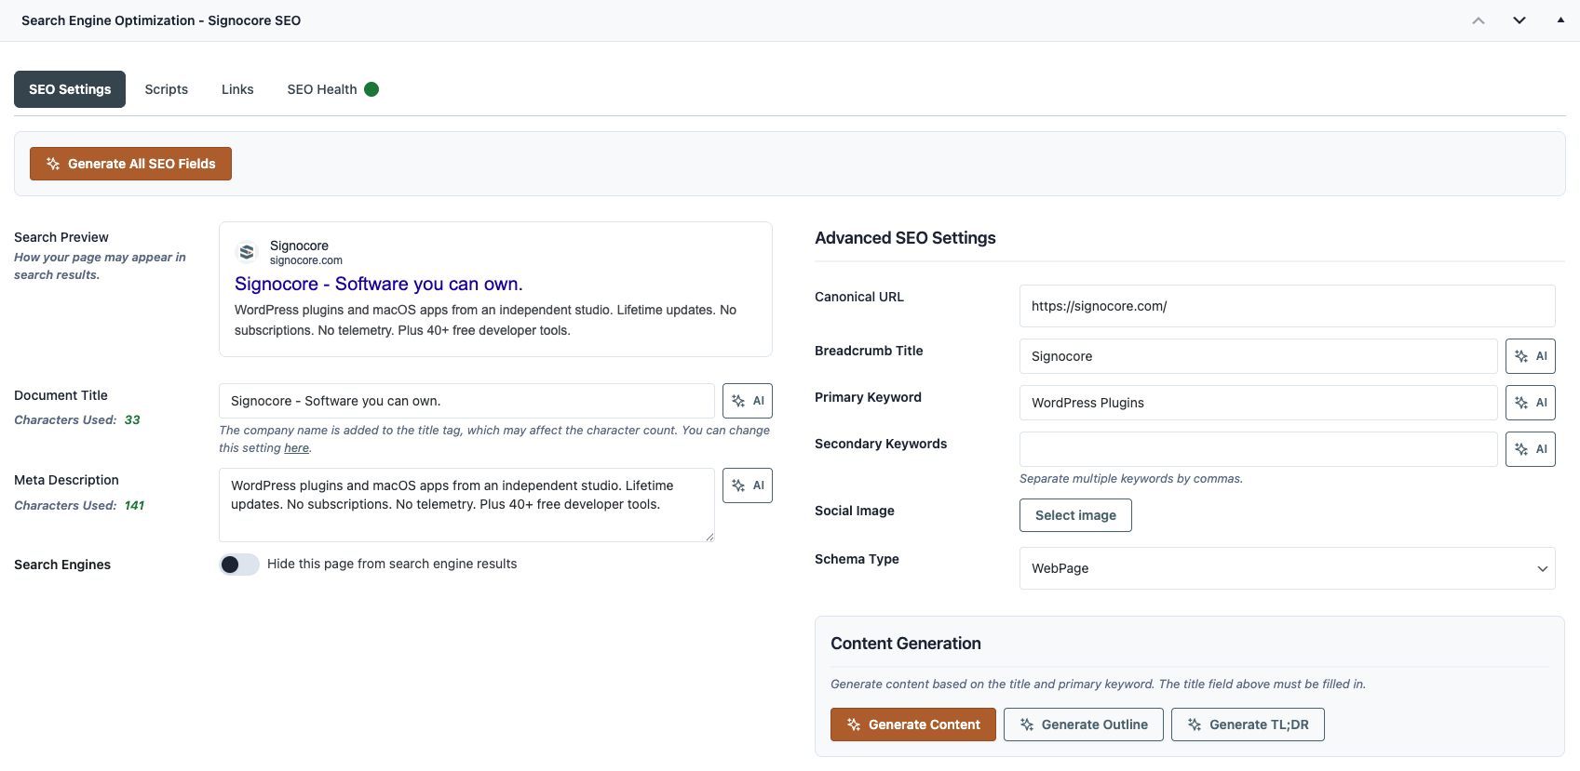This screenshot has height=771, width=1580.
Task: Click the 'Search Preview' label
Action: point(61,237)
